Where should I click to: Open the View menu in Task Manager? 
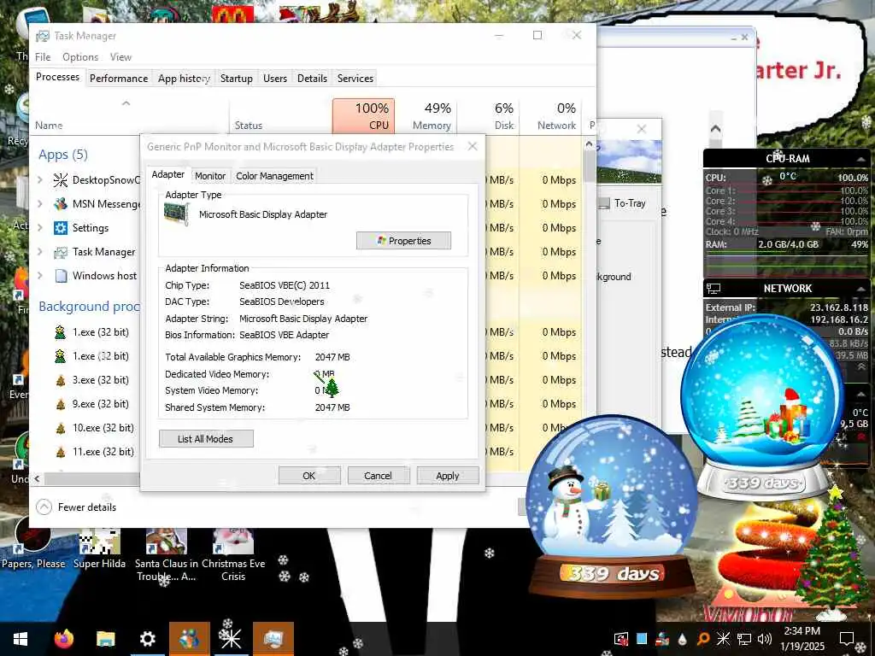pos(120,57)
